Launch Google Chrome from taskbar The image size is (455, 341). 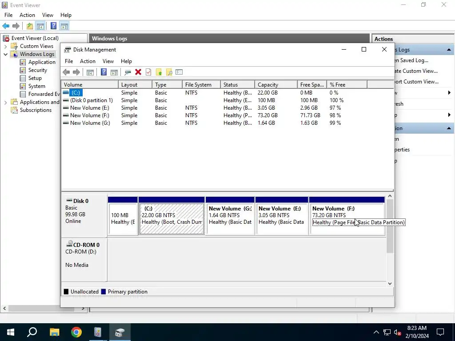[x=76, y=332]
